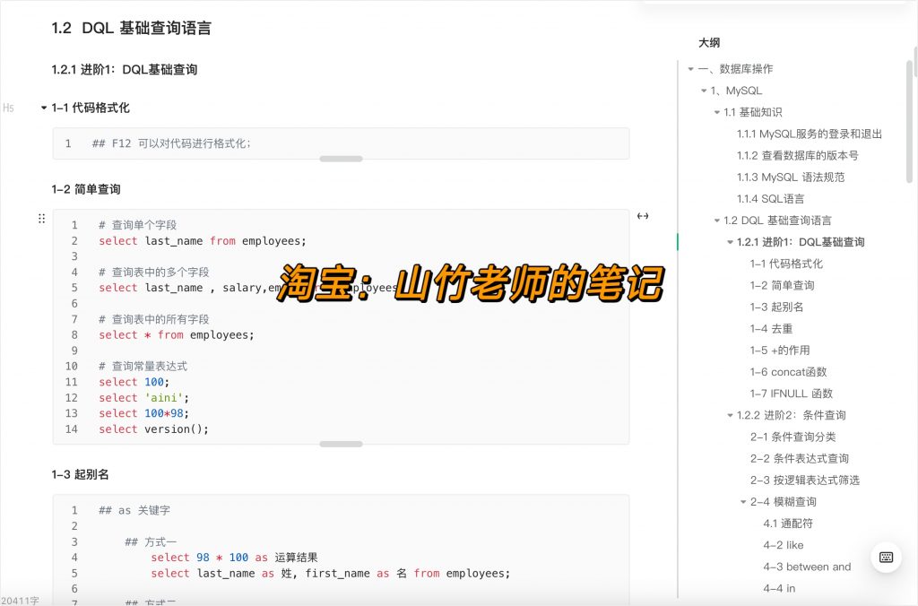918x606 pixels.
Task: Collapse "1.2.1 进阶1：DQL基础查询" chevron
Action: click(x=729, y=241)
